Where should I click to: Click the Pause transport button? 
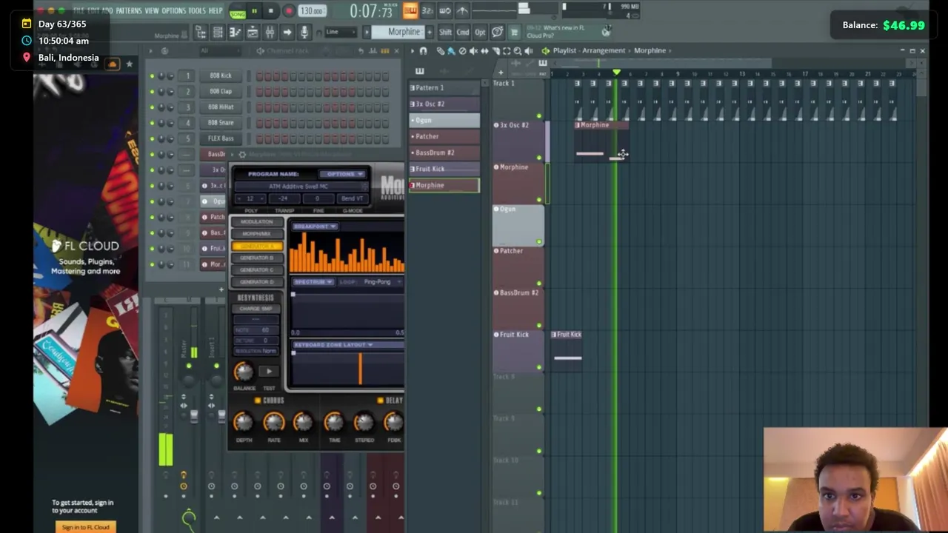click(254, 11)
